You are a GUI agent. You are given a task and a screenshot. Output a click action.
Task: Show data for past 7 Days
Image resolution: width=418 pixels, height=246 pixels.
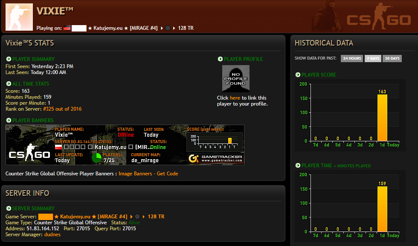coord(373,58)
